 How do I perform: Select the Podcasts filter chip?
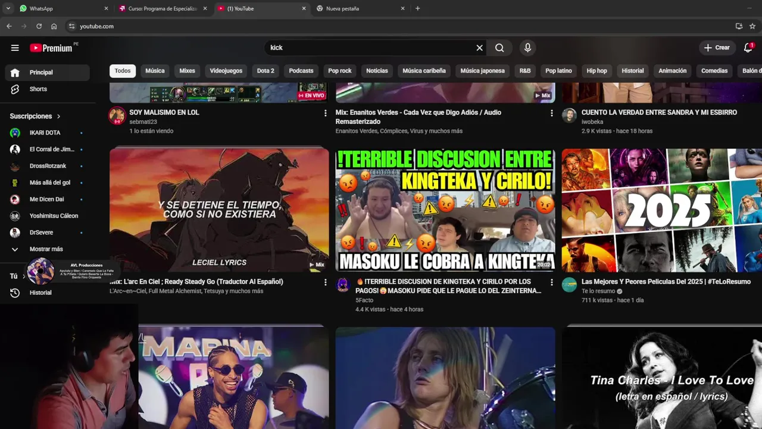point(301,71)
